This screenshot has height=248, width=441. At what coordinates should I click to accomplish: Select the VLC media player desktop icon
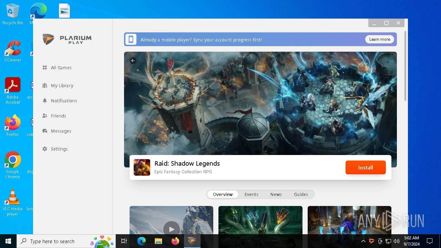pos(13,203)
